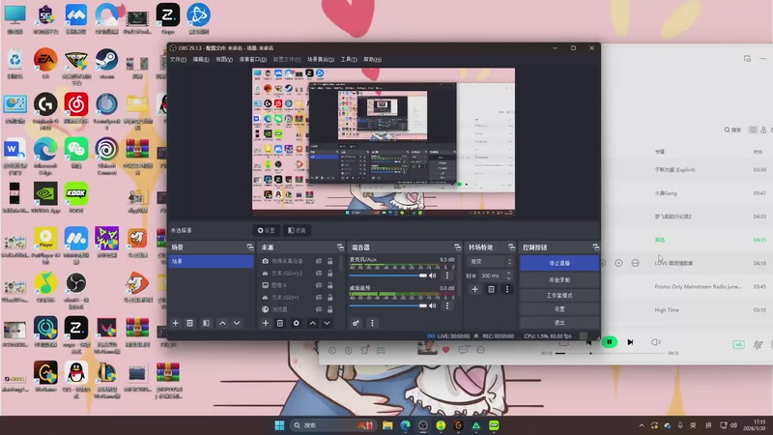Open Ubisoft Connect desktop shortcut
Viewport: 773px width, 435px height.
point(106,156)
